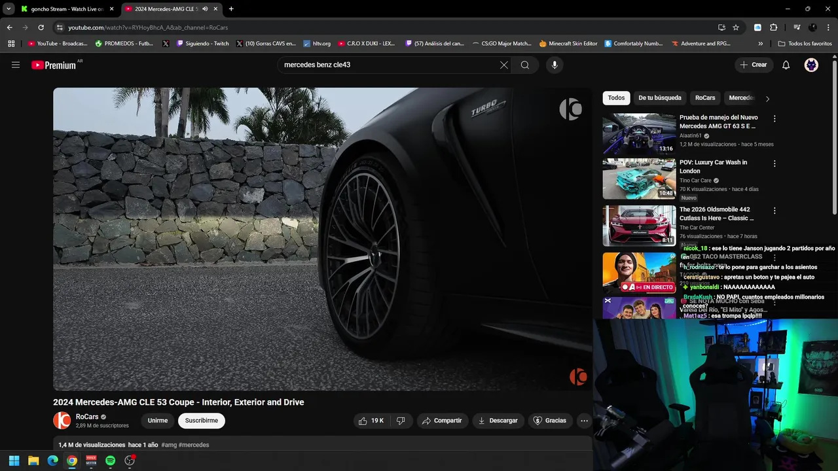
Task: Select the Todos filter chip
Action: pos(616,97)
